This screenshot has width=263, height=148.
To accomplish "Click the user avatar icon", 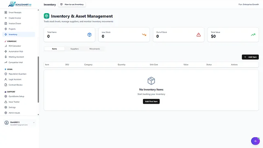I will pyautogui.click(x=7, y=123).
